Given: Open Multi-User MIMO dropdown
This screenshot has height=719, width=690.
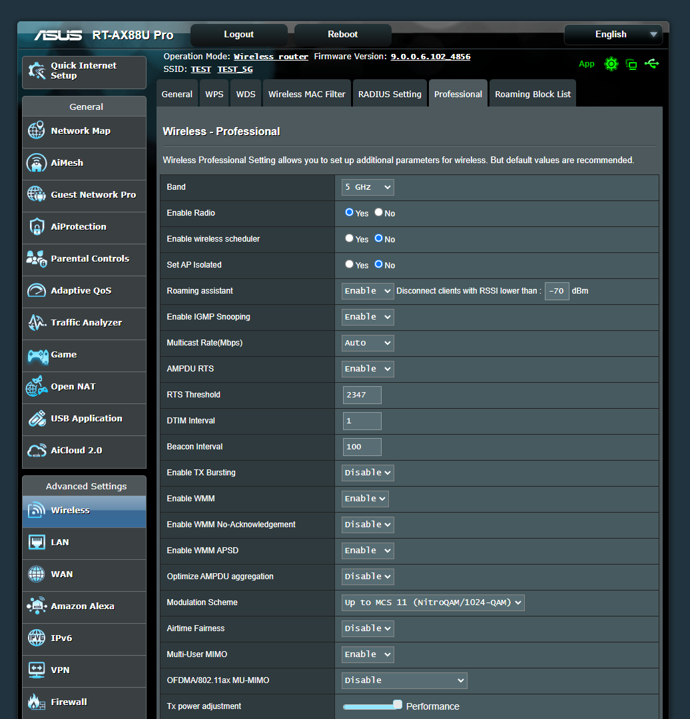Looking at the screenshot, I should tap(368, 654).
